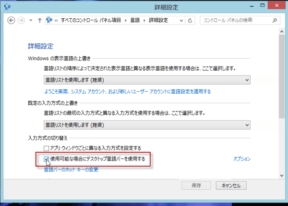Open the address bar history dropdown

pos(181,20)
